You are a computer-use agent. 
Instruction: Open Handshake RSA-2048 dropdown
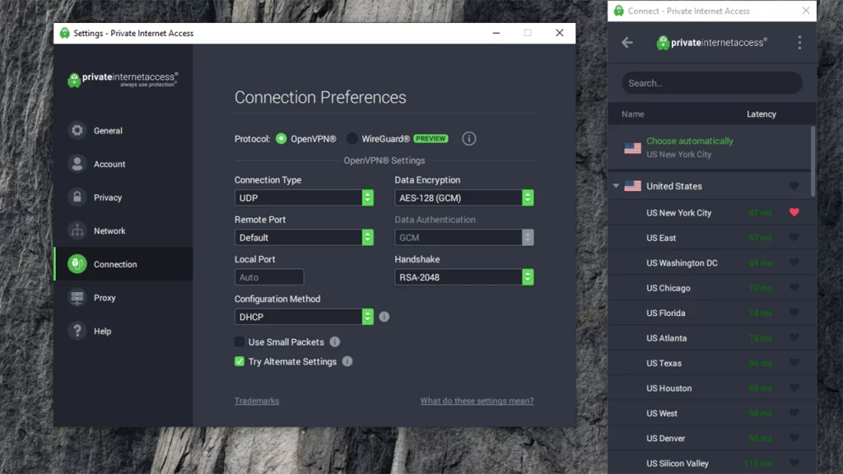click(464, 277)
